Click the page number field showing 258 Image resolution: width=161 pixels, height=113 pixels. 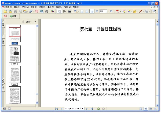(74, 109)
